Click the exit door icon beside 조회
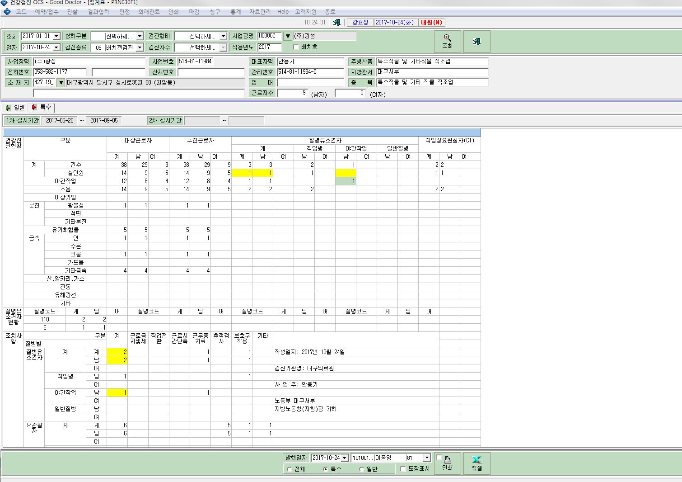The height and width of the screenshot is (482, 682). 476,41
